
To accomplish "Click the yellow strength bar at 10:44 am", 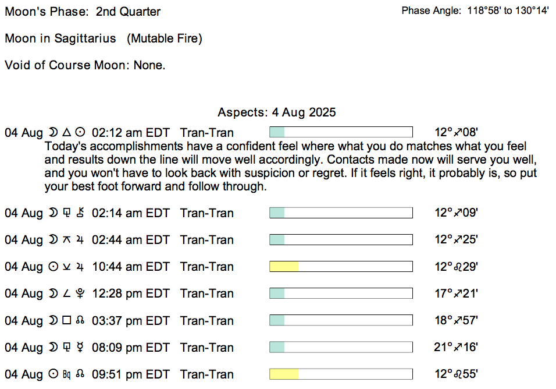I will point(284,267).
